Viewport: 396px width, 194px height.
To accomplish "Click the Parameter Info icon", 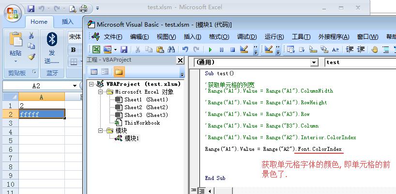I will click(x=324, y=49).
